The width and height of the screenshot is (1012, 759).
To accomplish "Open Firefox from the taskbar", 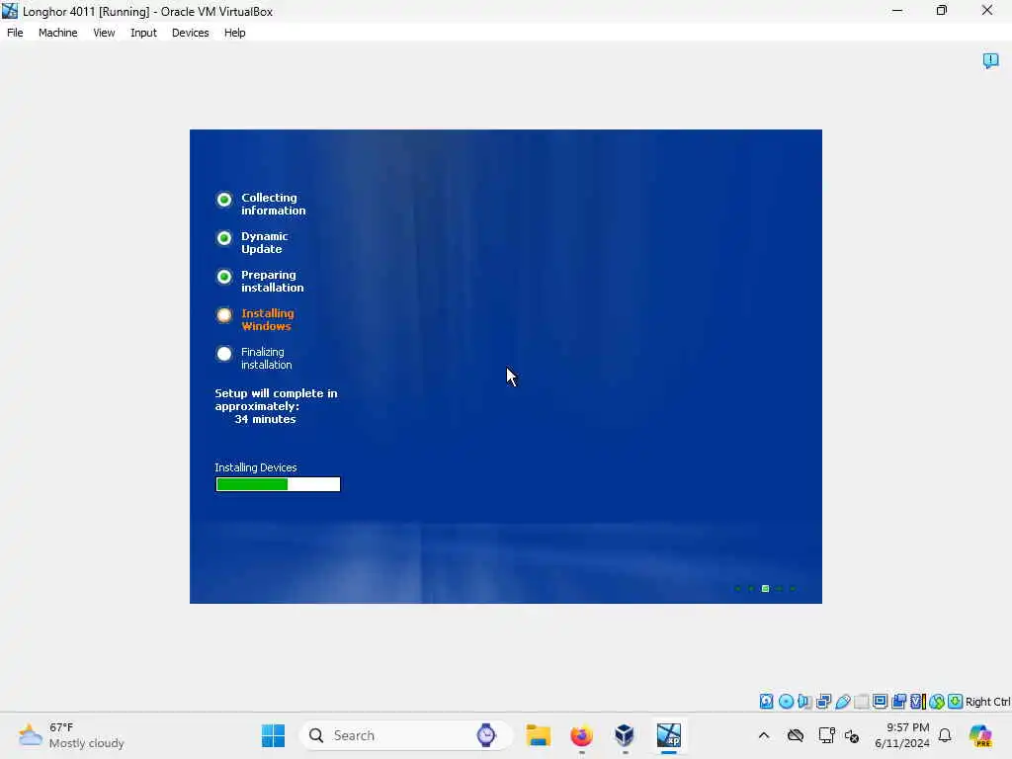I will tap(581, 735).
